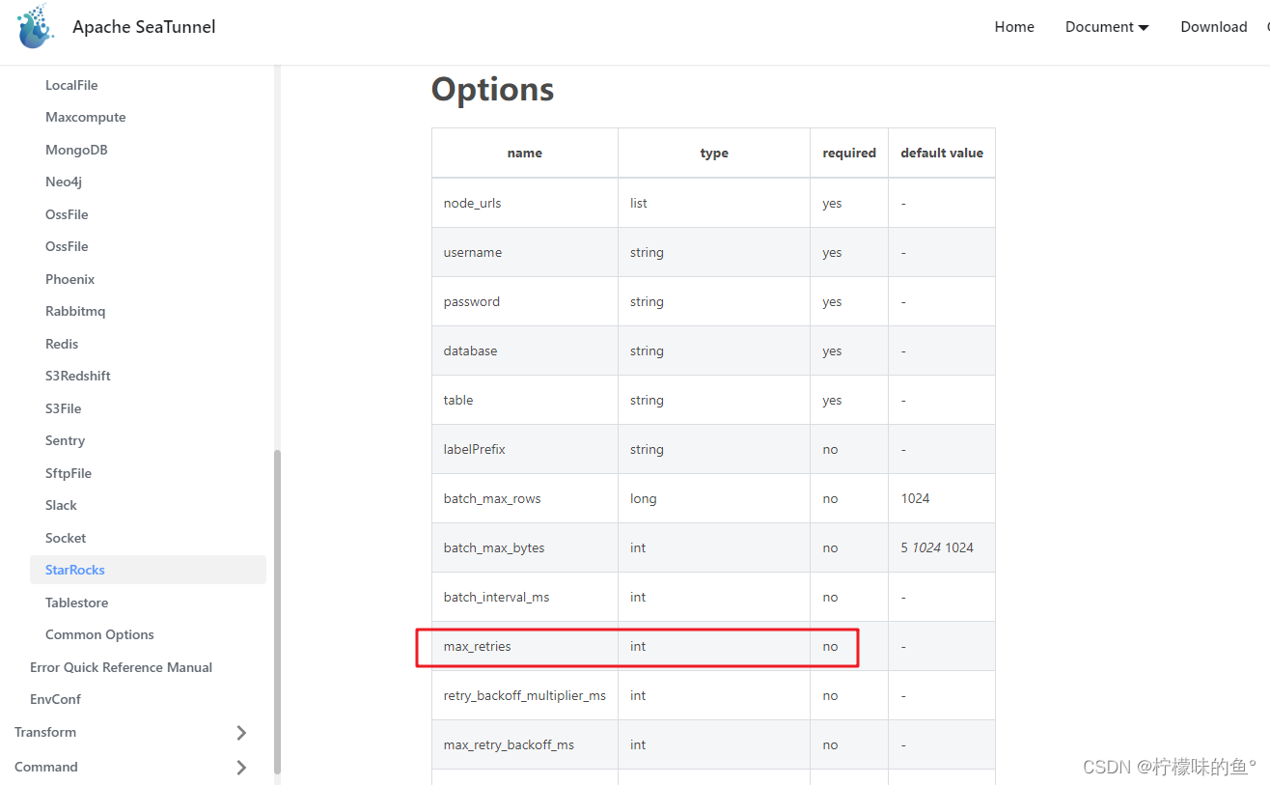Expand the Command section chevron
The width and height of the screenshot is (1270, 785).
coord(241,768)
